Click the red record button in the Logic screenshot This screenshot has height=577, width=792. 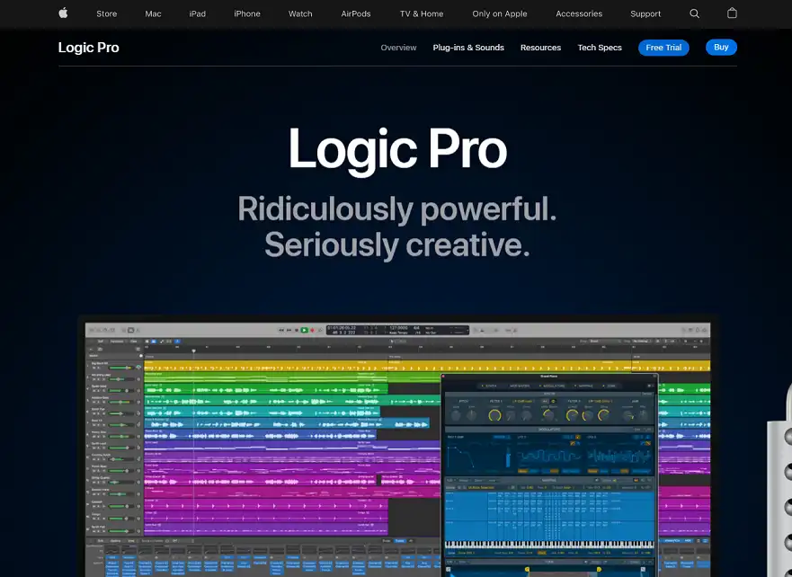pyautogui.click(x=312, y=330)
